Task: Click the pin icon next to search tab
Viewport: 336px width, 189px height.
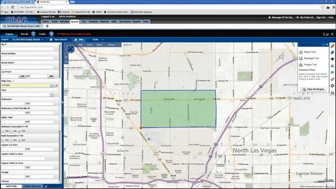Action: (47, 26)
